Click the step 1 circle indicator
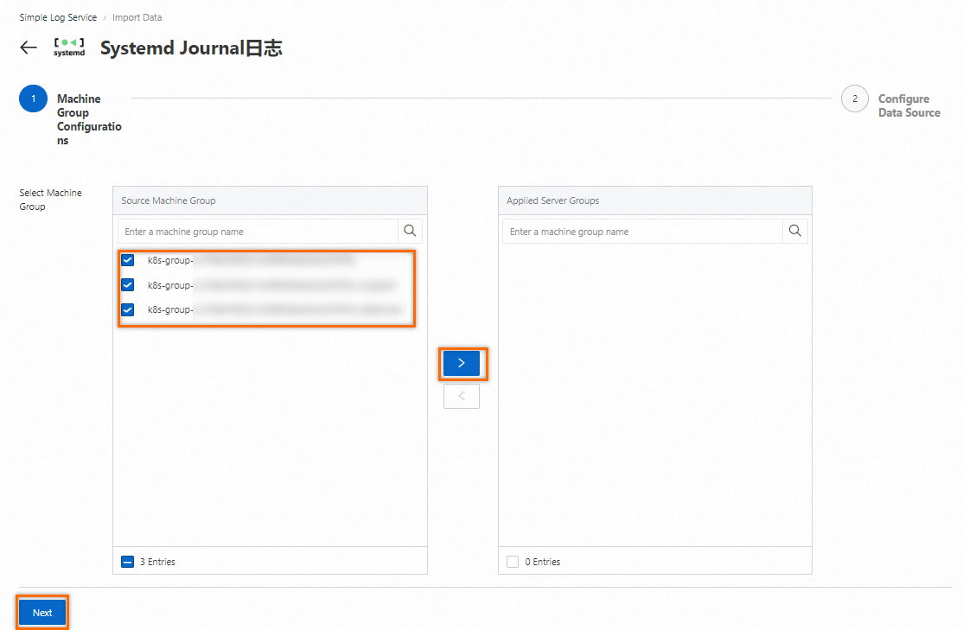Screen dimensions: 963x630 pos(33,99)
